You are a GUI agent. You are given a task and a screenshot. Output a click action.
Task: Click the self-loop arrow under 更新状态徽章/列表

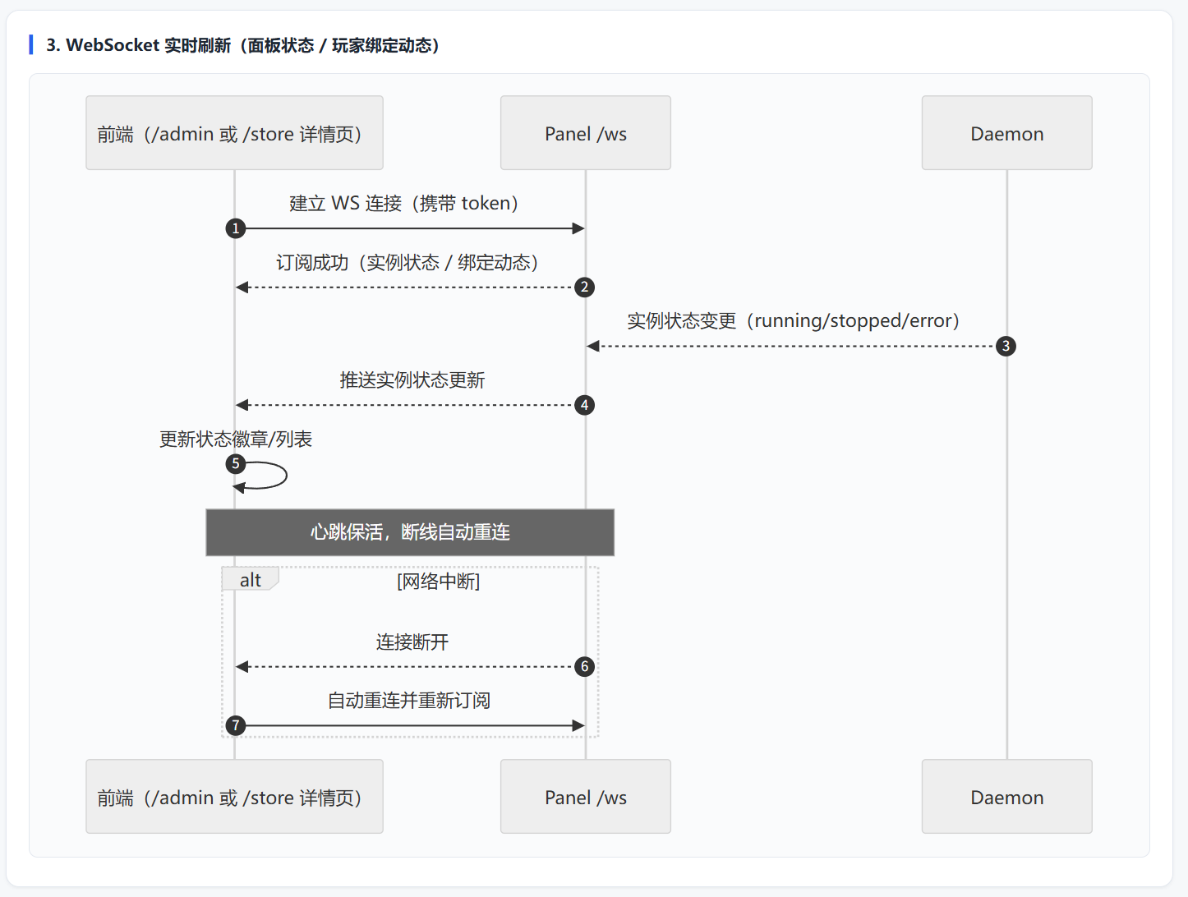tap(265, 476)
